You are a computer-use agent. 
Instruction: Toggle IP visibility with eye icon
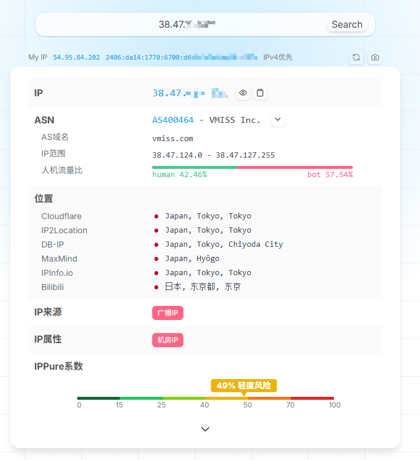pyautogui.click(x=243, y=93)
